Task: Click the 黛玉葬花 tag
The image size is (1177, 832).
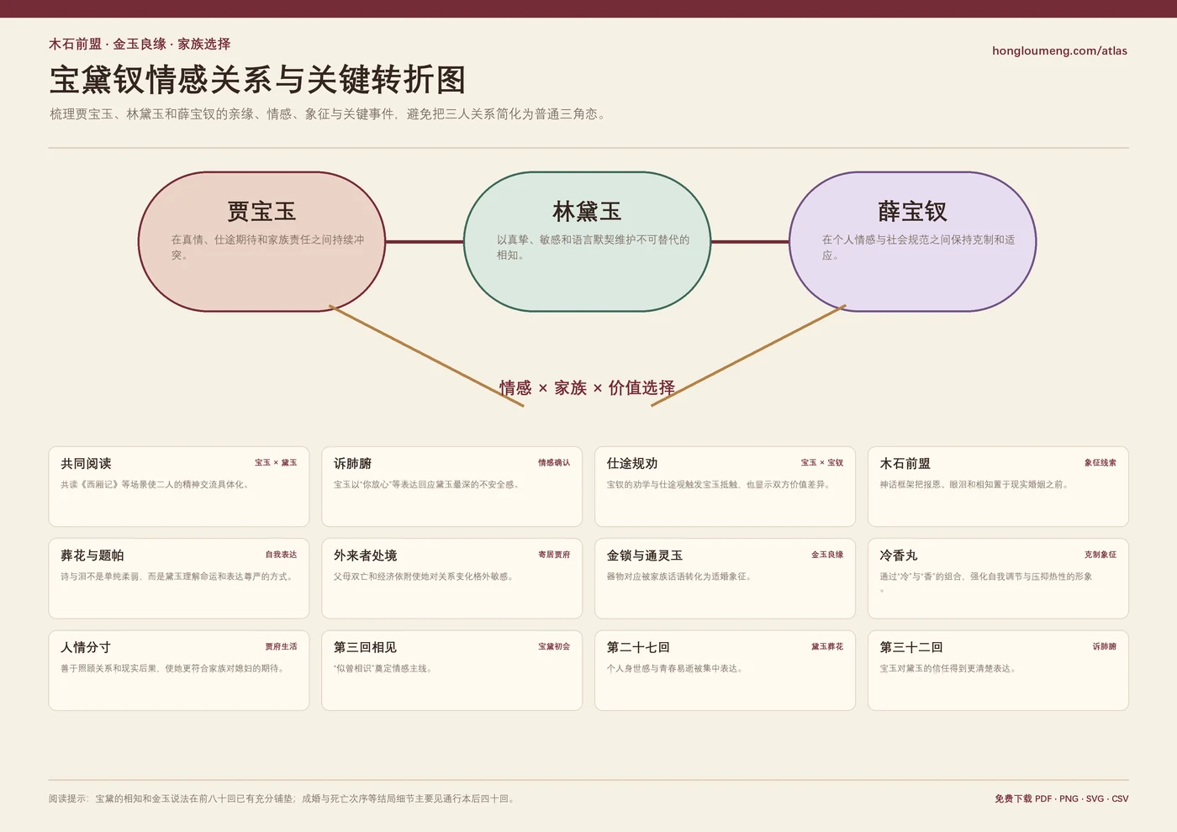Action: click(827, 647)
